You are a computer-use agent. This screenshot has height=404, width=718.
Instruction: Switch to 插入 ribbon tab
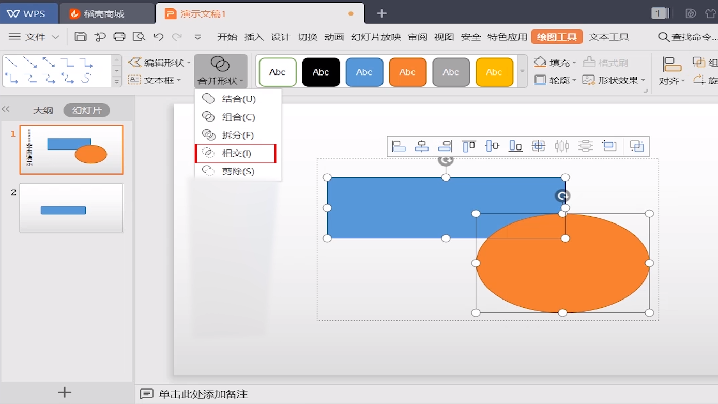pos(254,37)
